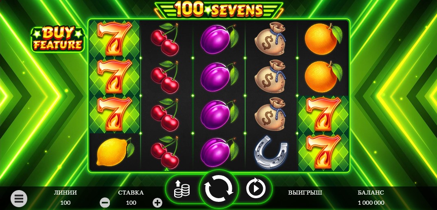Image resolution: width=437 pixels, height=210 pixels.
Task: Click the balance amount under БАЛАНС
Action: [x=371, y=203]
